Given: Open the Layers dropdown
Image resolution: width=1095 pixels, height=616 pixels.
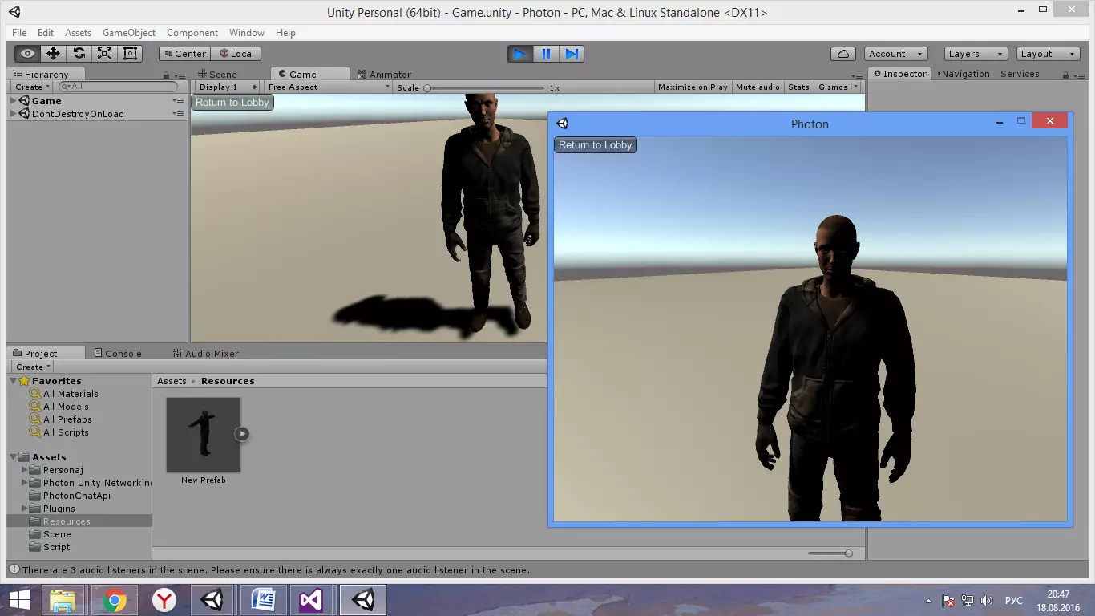Looking at the screenshot, I should tap(975, 54).
